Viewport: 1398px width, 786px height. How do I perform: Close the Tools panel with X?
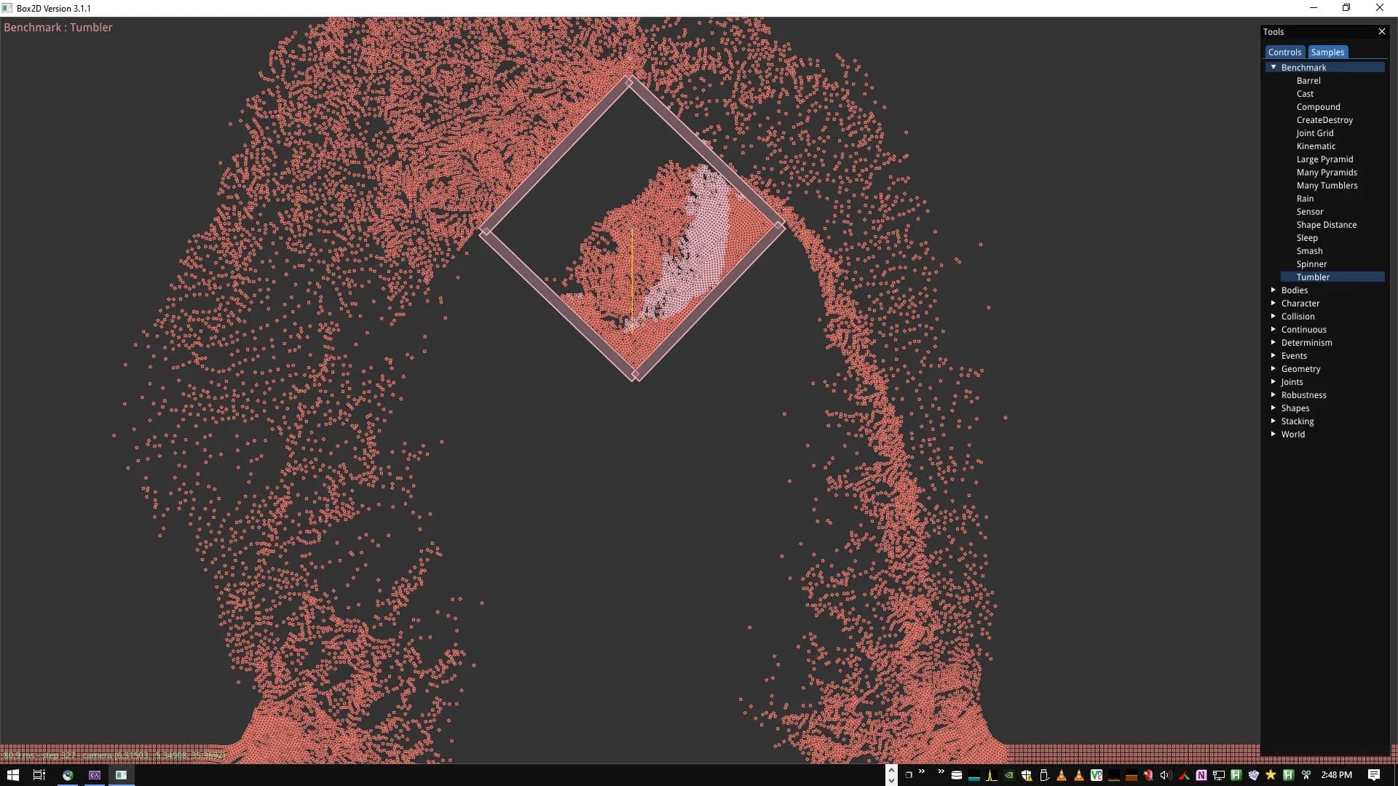click(1381, 31)
